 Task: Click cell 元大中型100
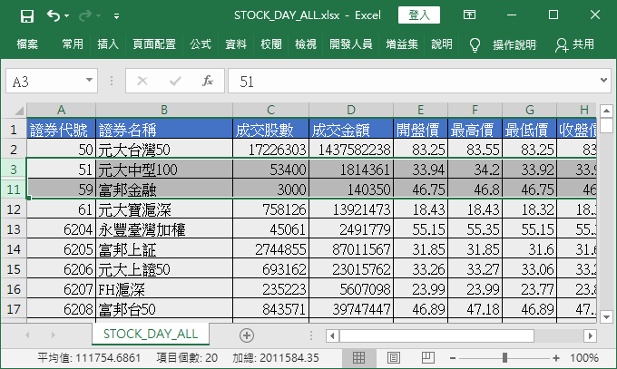[164, 170]
